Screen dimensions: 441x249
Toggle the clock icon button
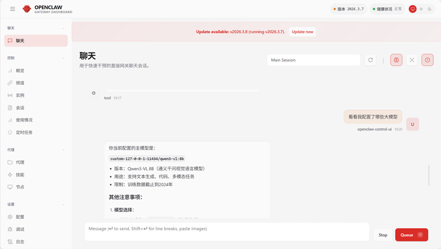point(428,60)
